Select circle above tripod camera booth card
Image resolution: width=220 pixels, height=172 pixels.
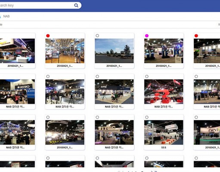click(48, 77)
